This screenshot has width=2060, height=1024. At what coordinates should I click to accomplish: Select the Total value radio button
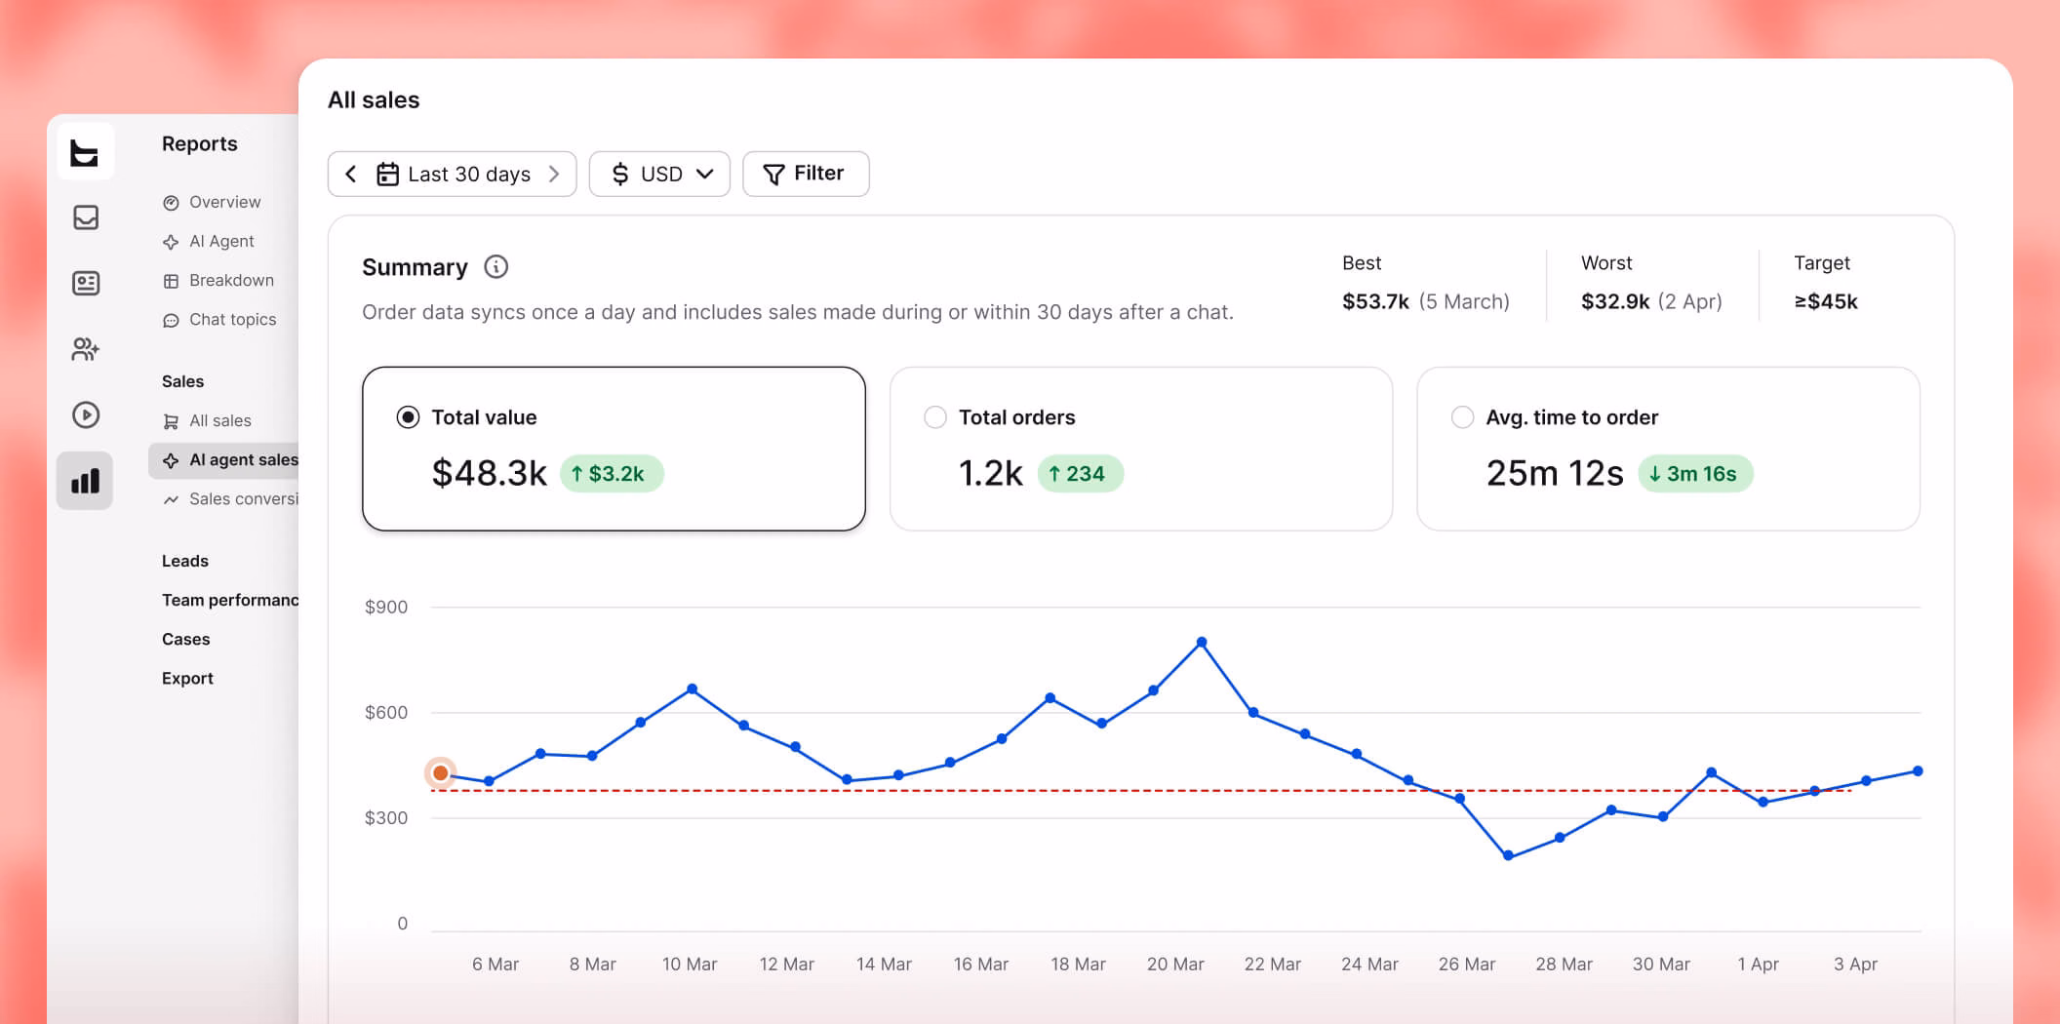[x=408, y=417]
